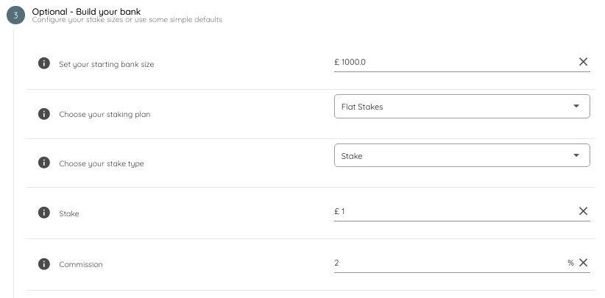Viewport: 605px width, 298px height.
Task: Click info icon beside starting bank size
Action: coord(43,63)
